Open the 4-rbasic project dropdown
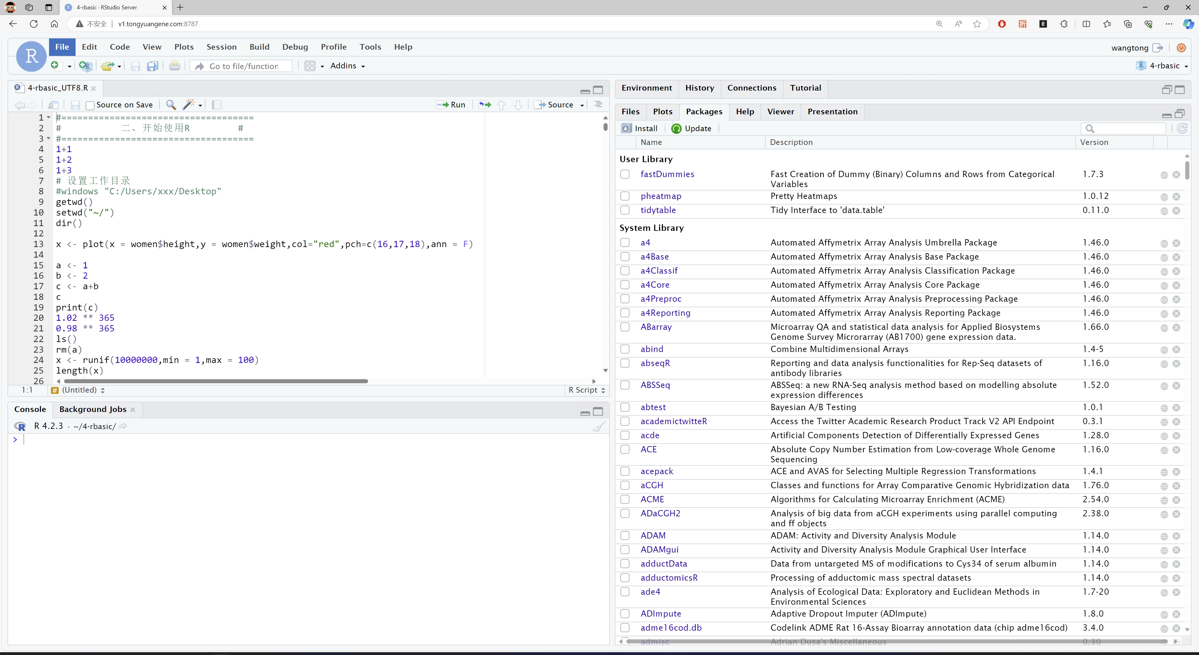Viewport: 1199px width, 655px height. [x=1162, y=66]
